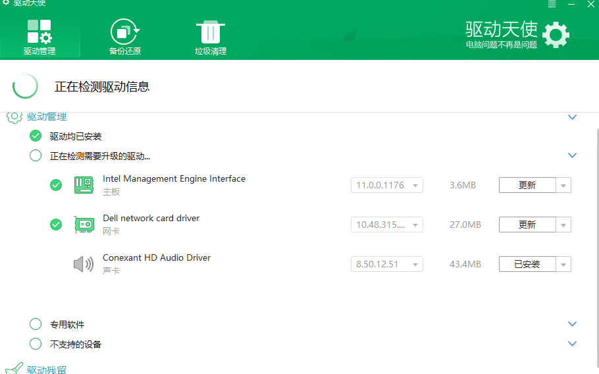Open arrow menu beside Dell 更新 button
This screenshot has width=599, height=374.
(563, 225)
